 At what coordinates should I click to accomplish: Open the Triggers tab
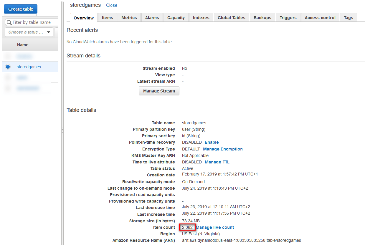pyautogui.click(x=288, y=17)
